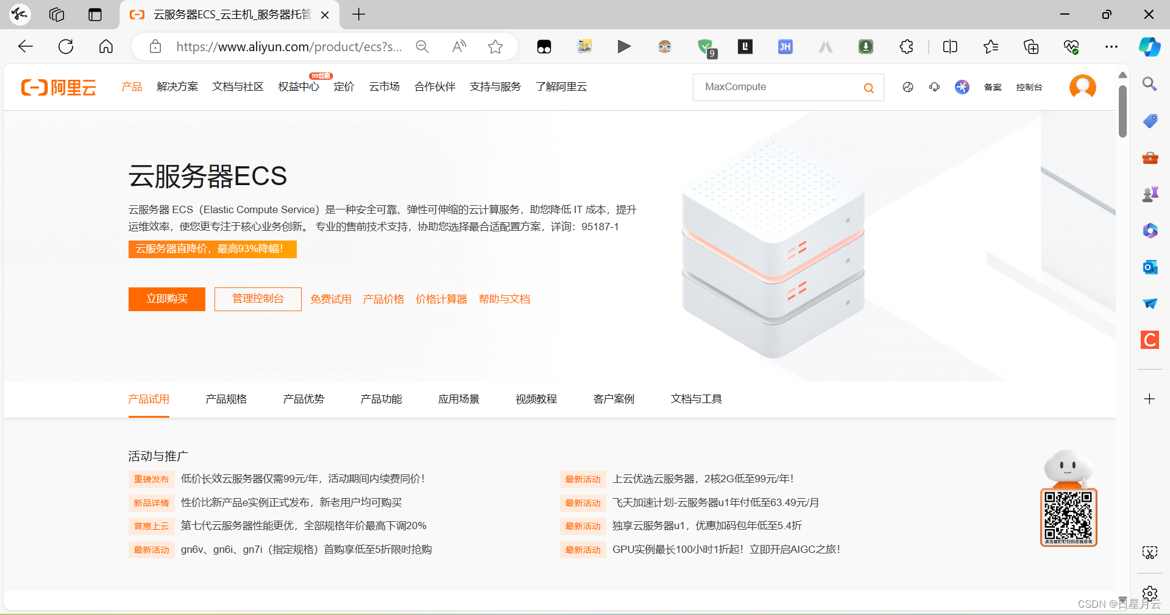The height and width of the screenshot is (615, 1170).
Task: Add this page to favorites
Action: click(x=495, y=47)
